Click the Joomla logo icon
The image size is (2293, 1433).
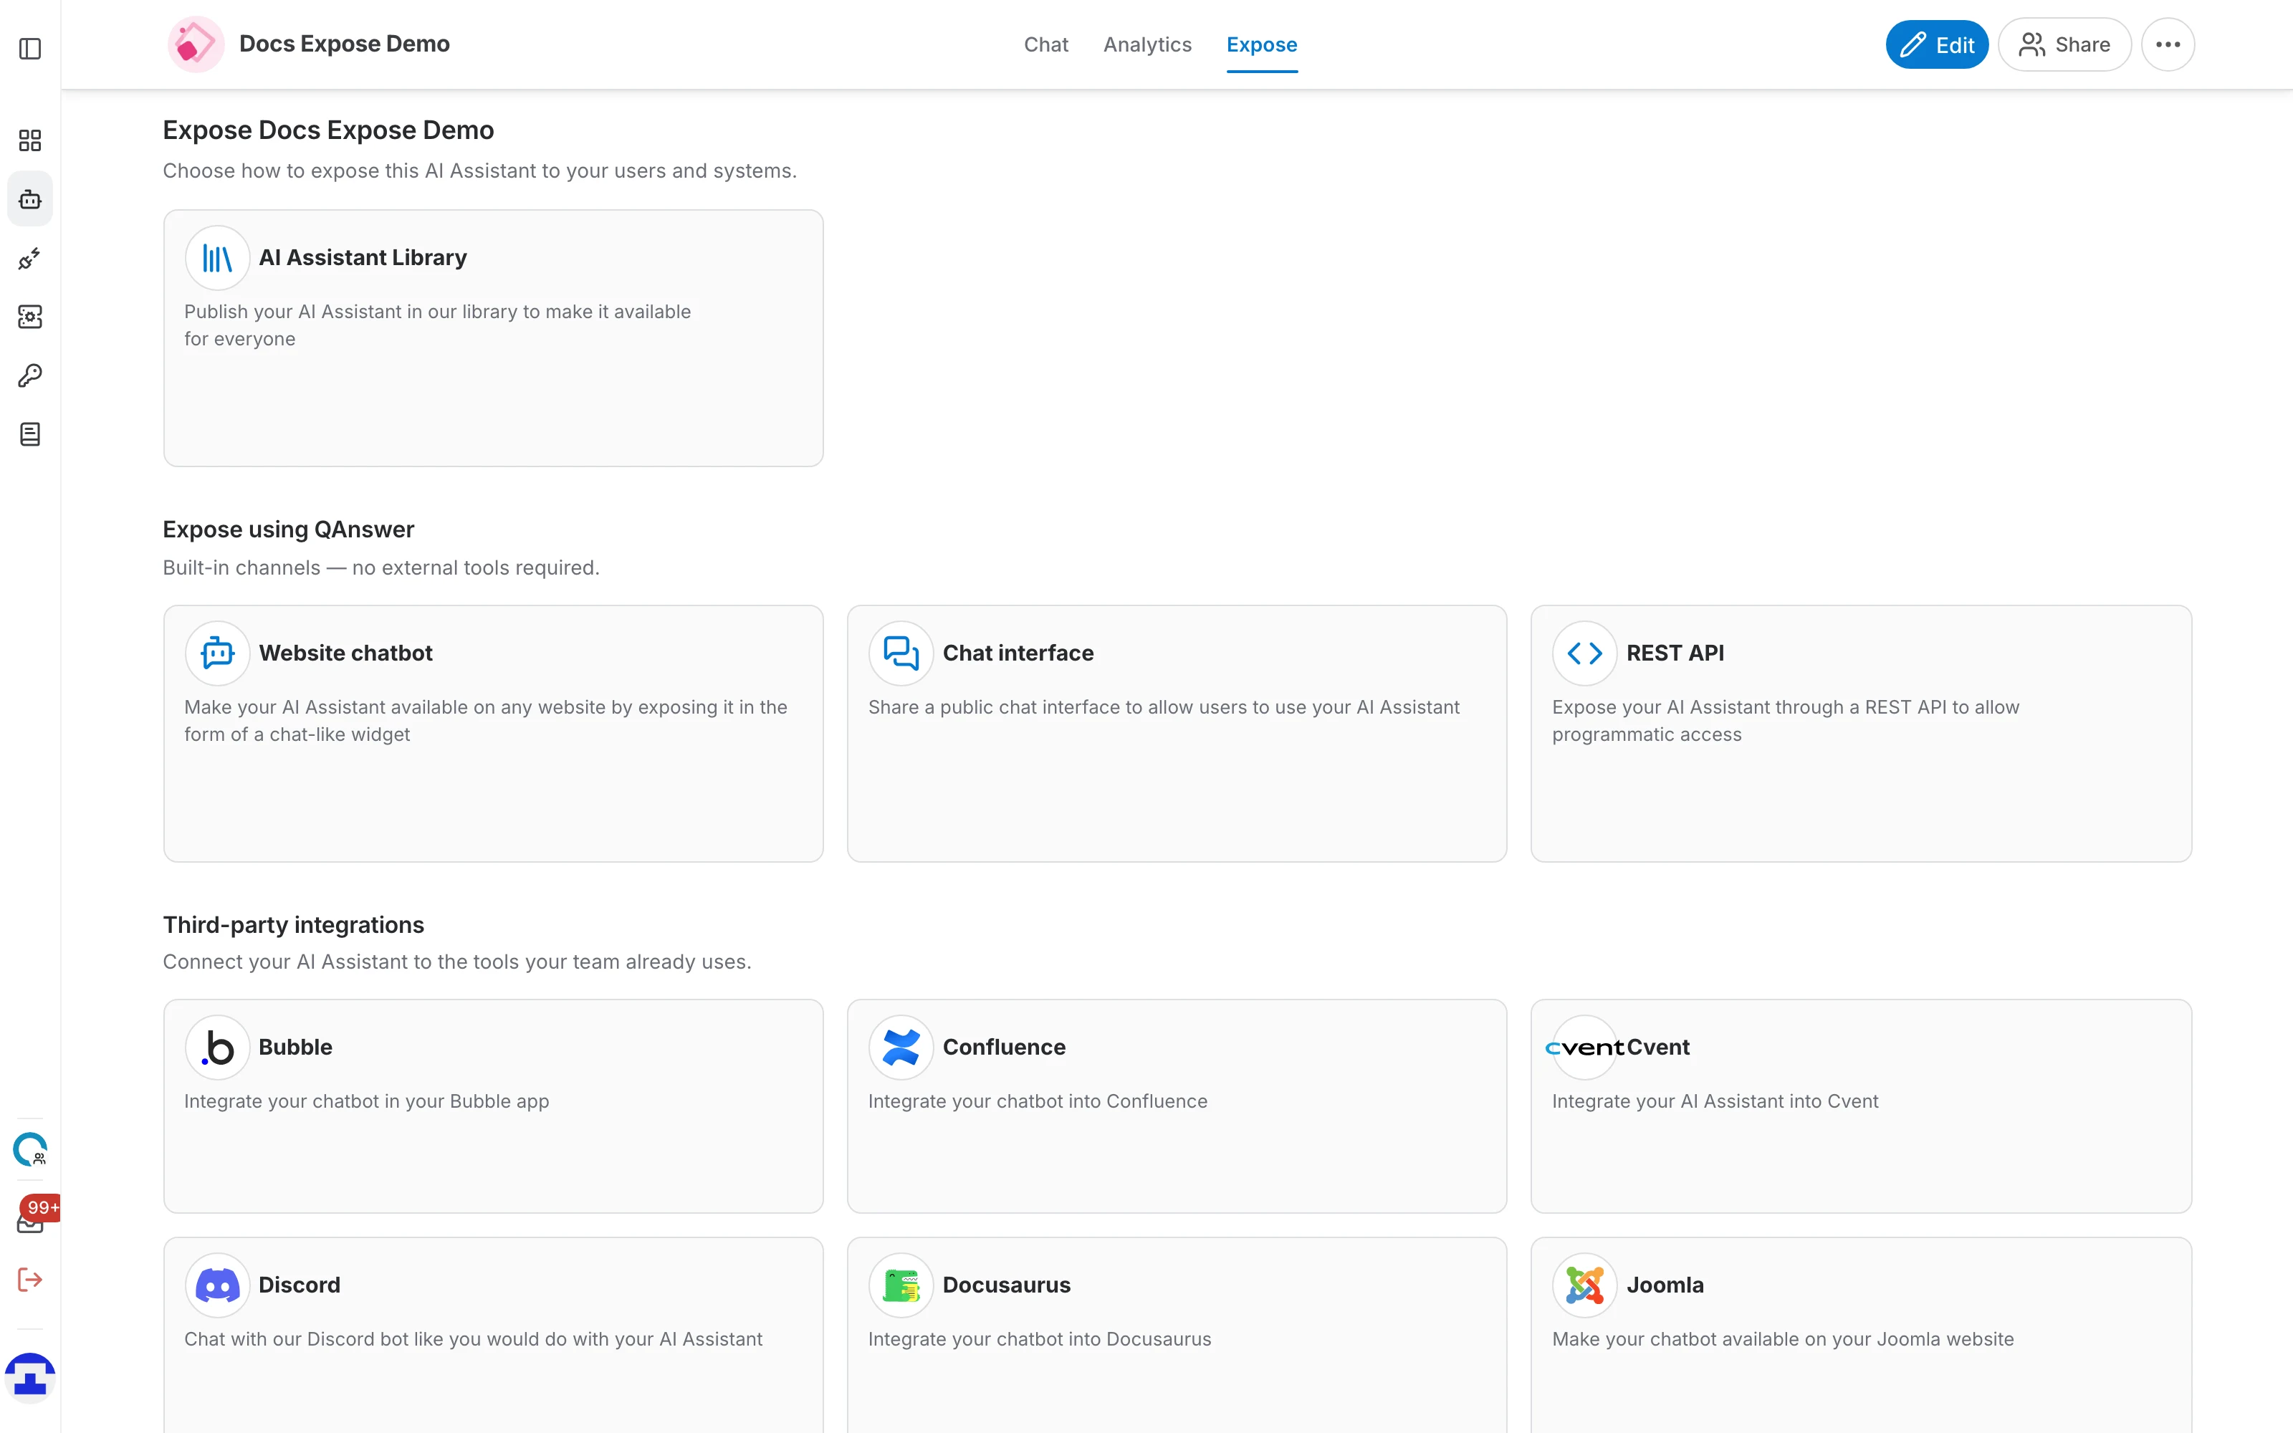click(x=1584, y=1285)
